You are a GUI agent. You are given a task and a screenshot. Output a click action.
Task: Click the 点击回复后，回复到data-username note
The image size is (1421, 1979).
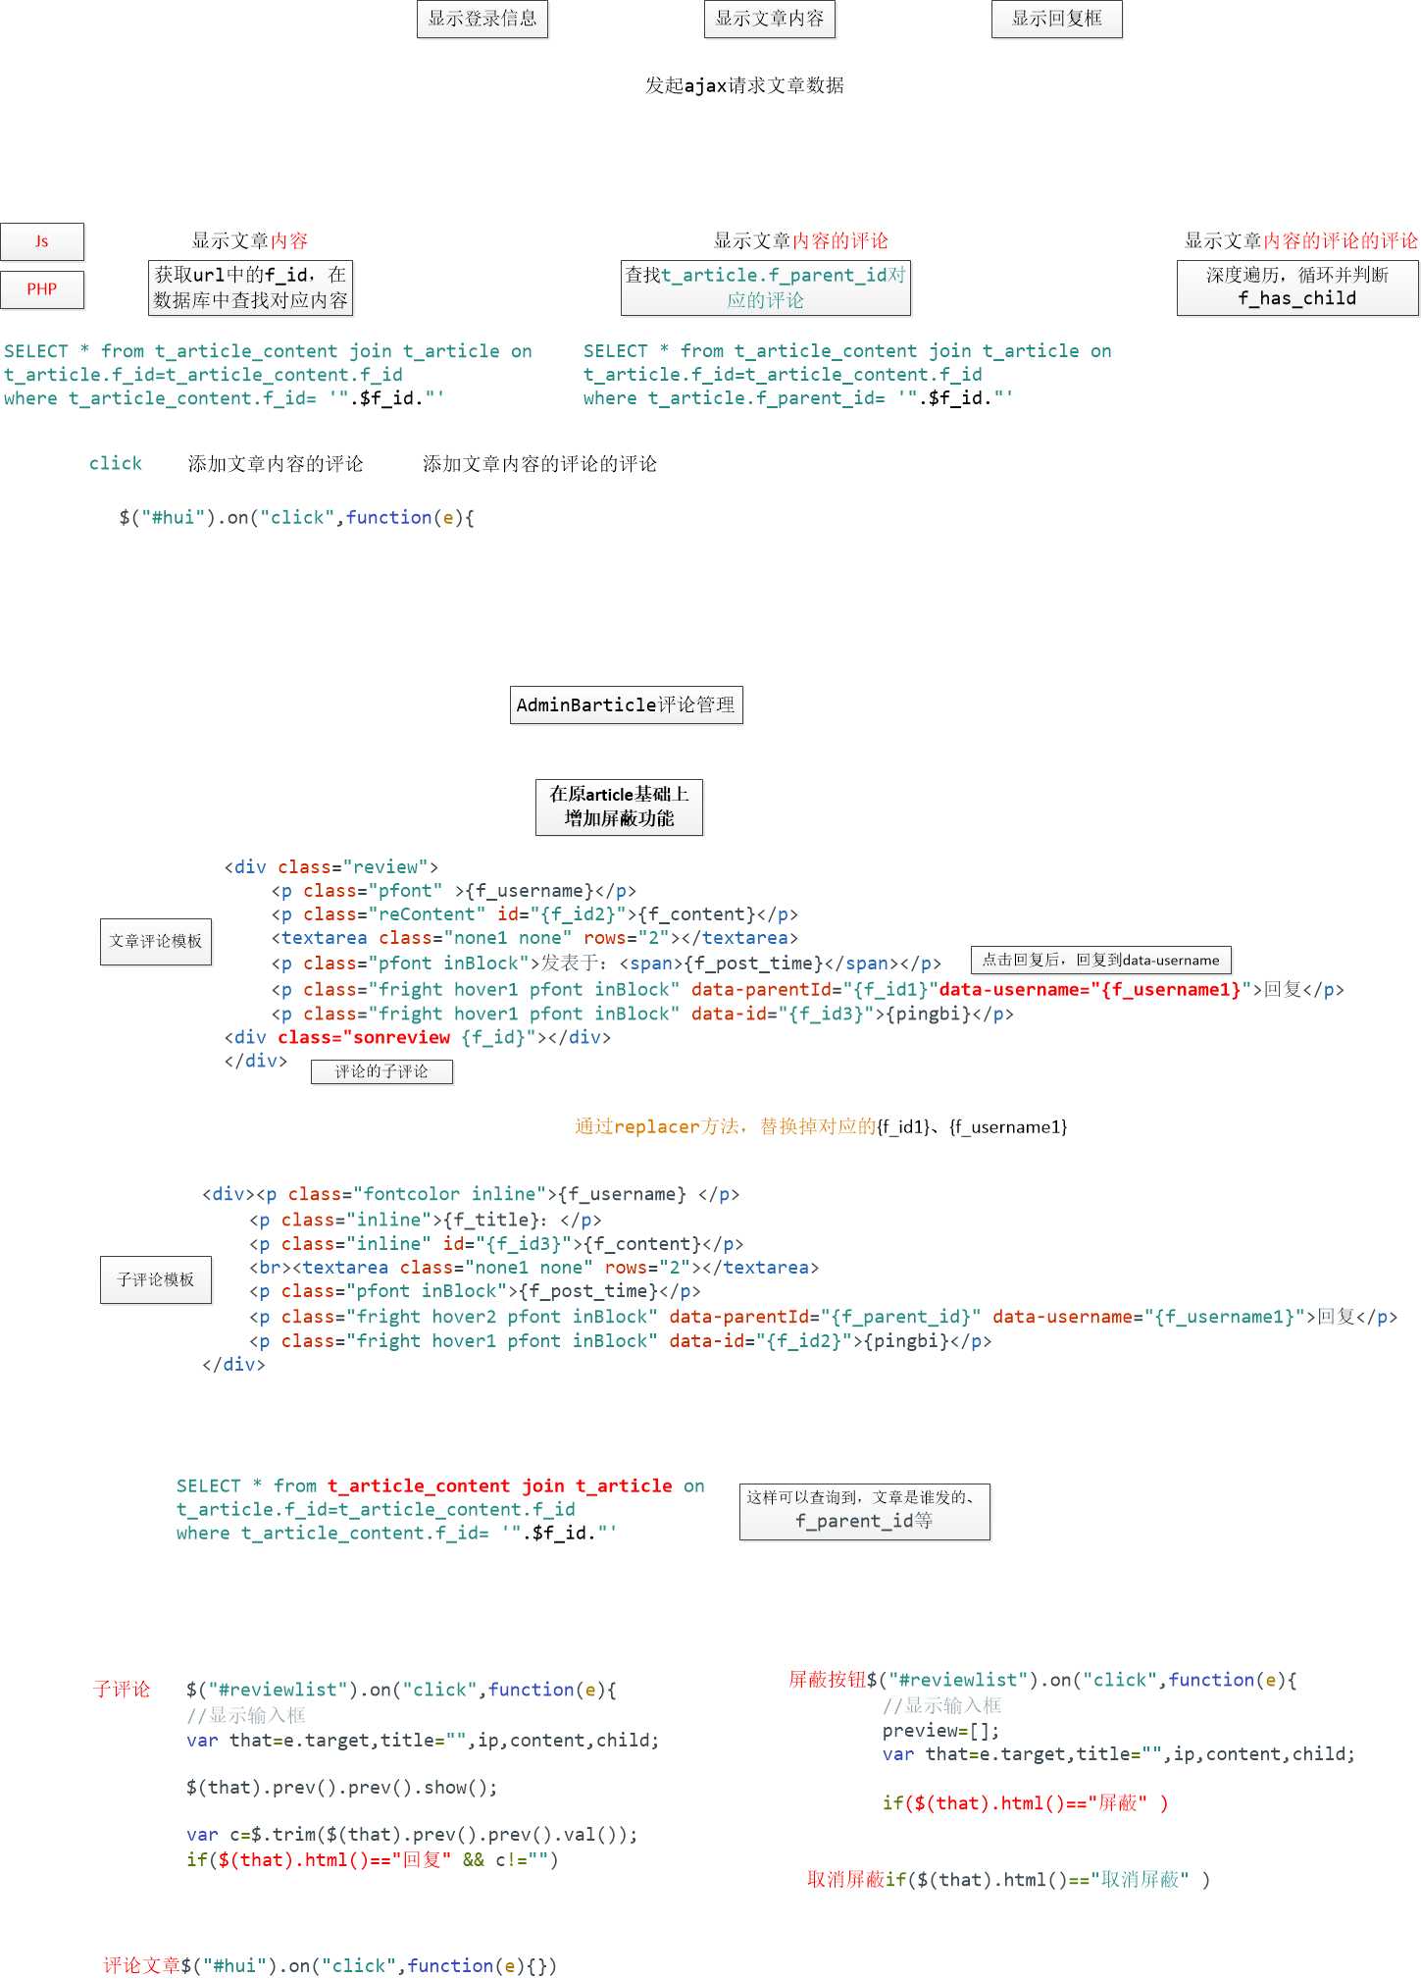(x=1100, y=960)
